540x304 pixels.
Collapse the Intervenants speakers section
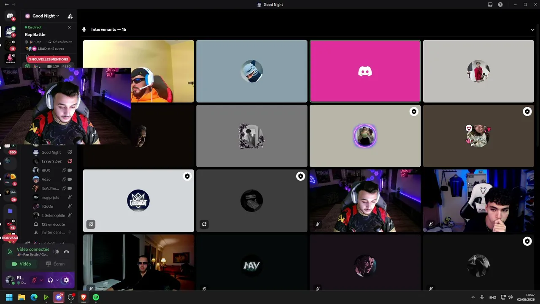pos(533,30)
